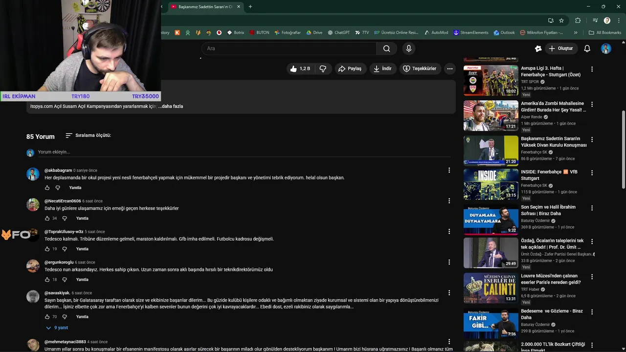Open YouTube notifications bell
The height and width of the screenshot is (352, 626).
pyautogui.click(x=587, y=48)
